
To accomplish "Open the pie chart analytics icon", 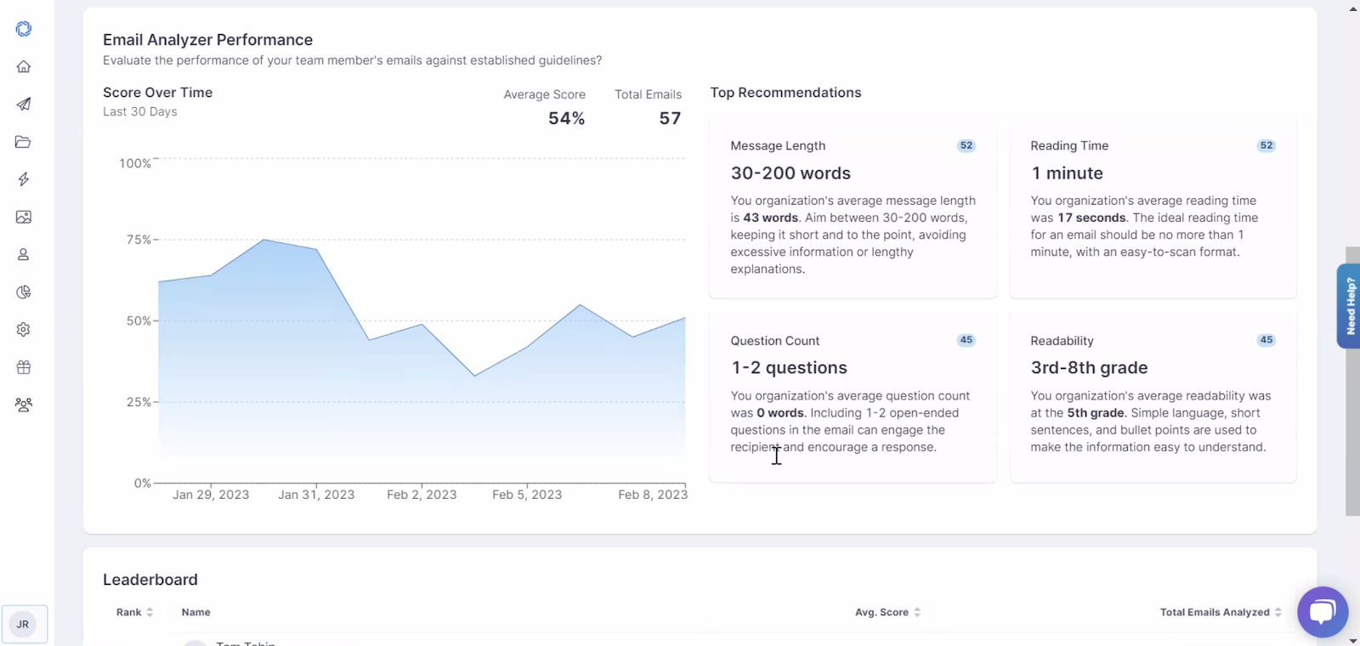I will [x=24, y=292].
